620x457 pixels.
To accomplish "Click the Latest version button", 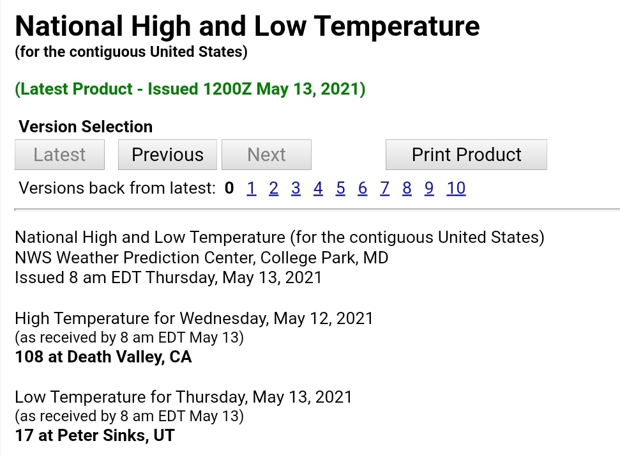I will click(x=60, y=155).
